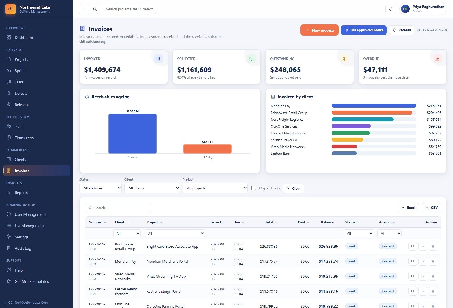Click invoice number INV-2026-0068

click(x=97, y=247)
